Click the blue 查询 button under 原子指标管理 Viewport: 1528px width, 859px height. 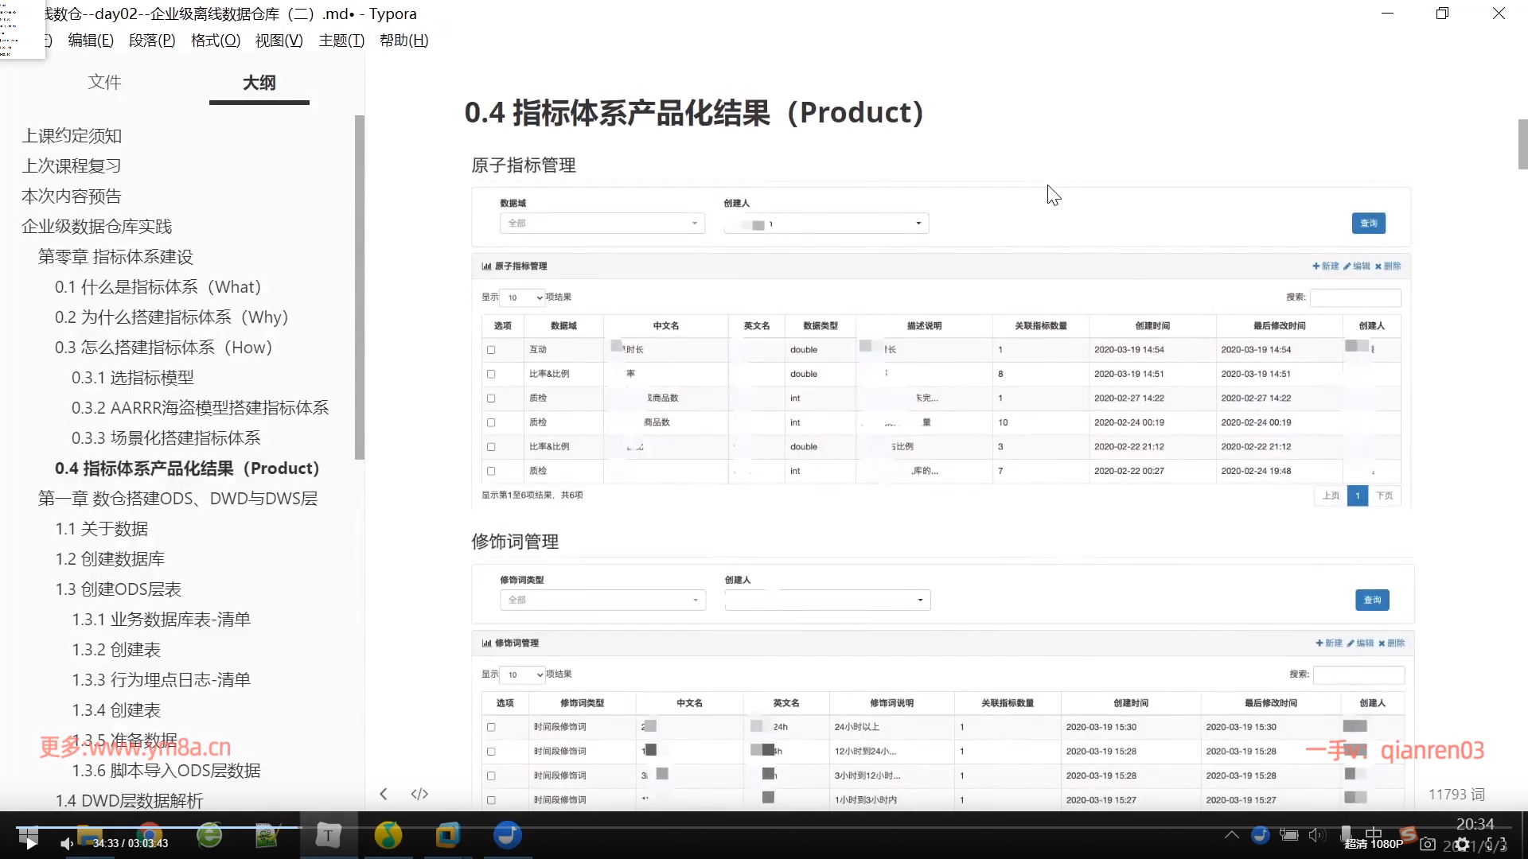click(x=1368, y=223)
